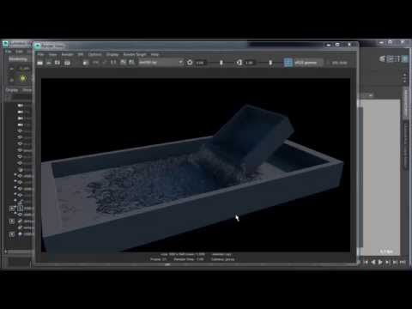This screenshot has width=412, height=309.
Task: Click the exposure reset icon
Action: [x=190, y=63]
